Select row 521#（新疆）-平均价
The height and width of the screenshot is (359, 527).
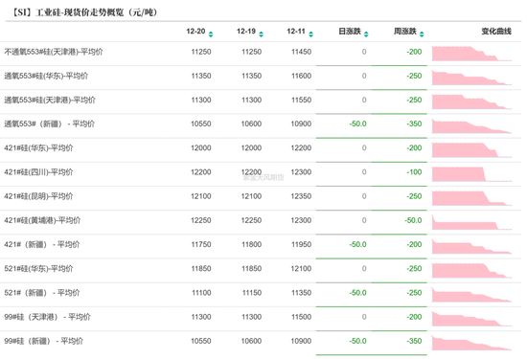click(42, 293)
